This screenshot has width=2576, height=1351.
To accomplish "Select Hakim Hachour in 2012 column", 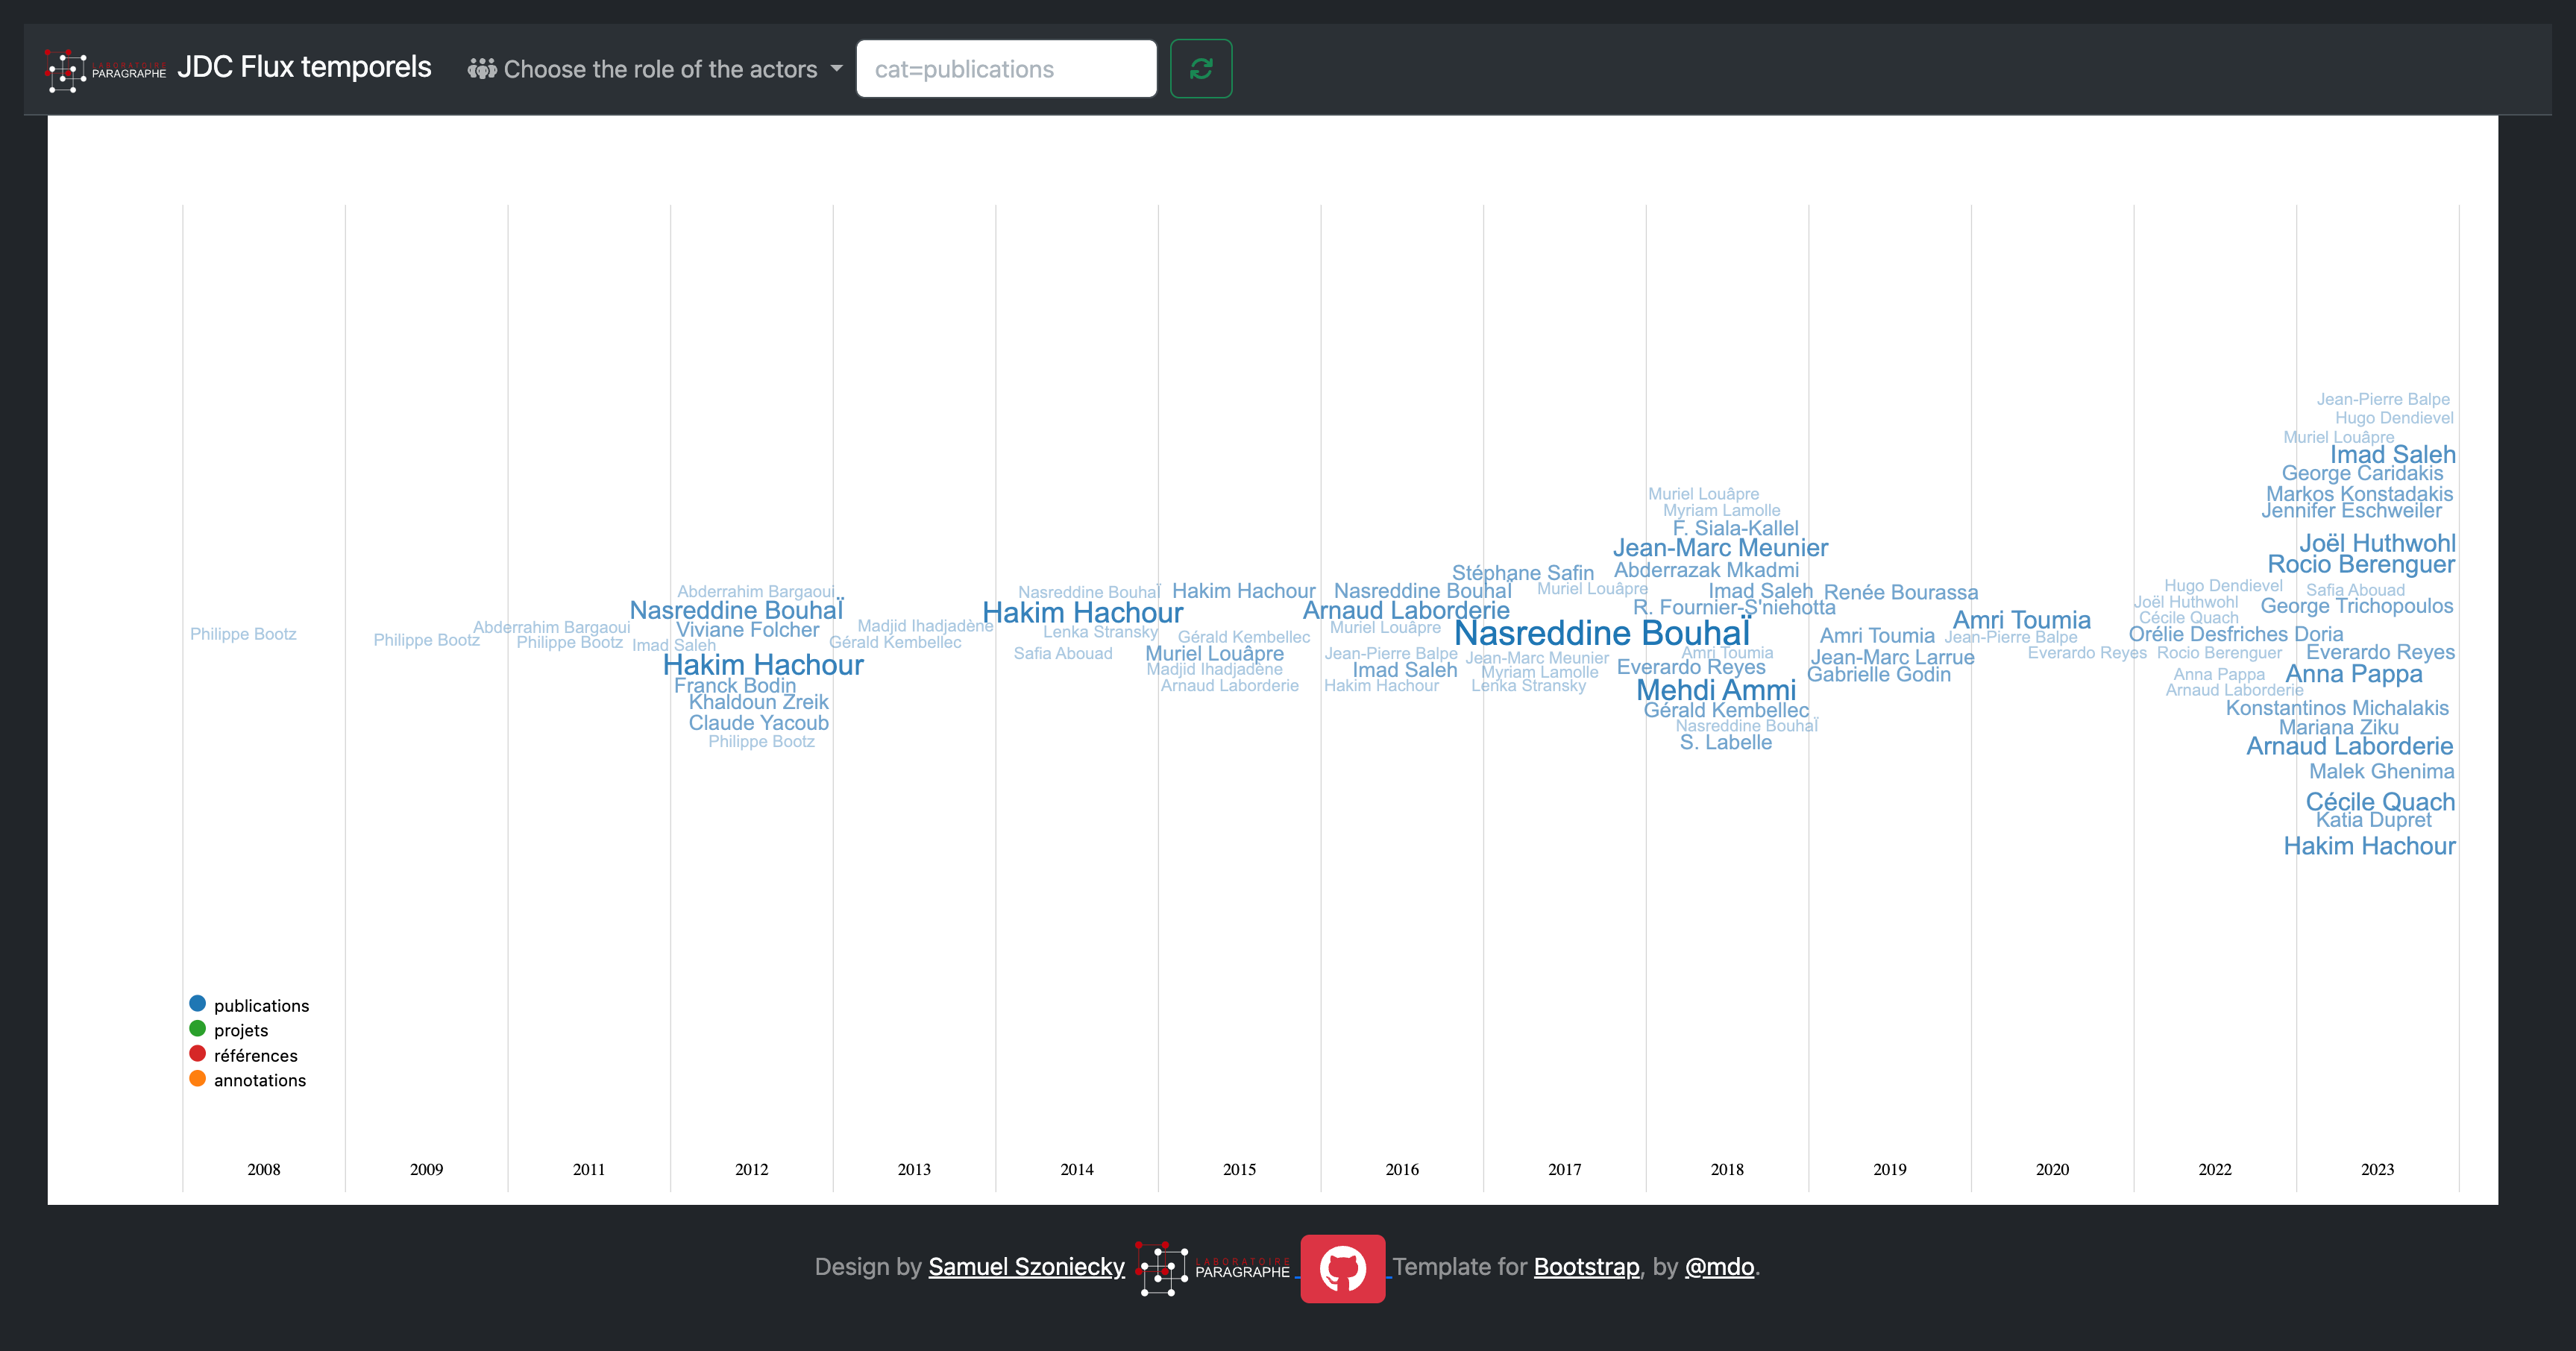I will (x=763, y=665).
